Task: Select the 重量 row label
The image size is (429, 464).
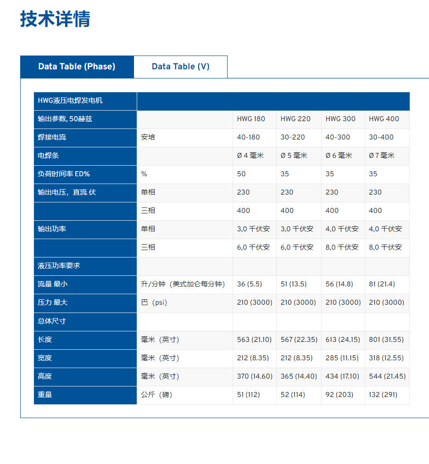Action: [x=45, y=394]
